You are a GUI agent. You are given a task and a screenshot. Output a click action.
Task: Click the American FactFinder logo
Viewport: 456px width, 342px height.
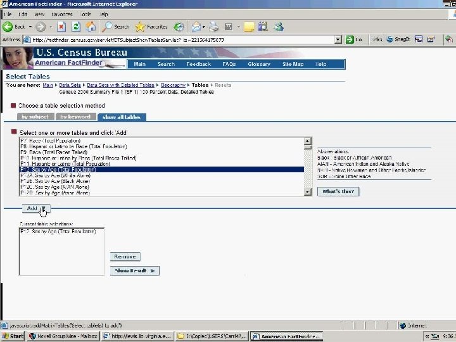coord(68,63)
